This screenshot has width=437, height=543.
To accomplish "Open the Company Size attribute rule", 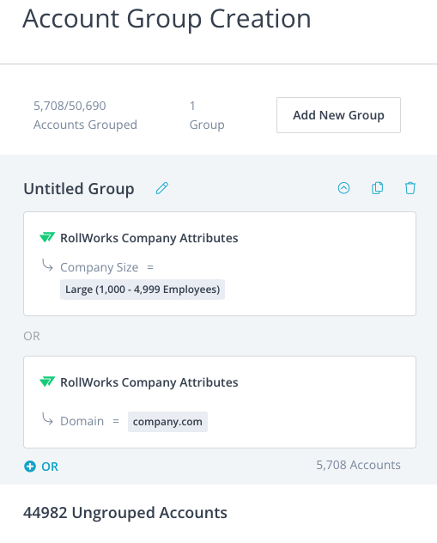I will click(100, 267).
